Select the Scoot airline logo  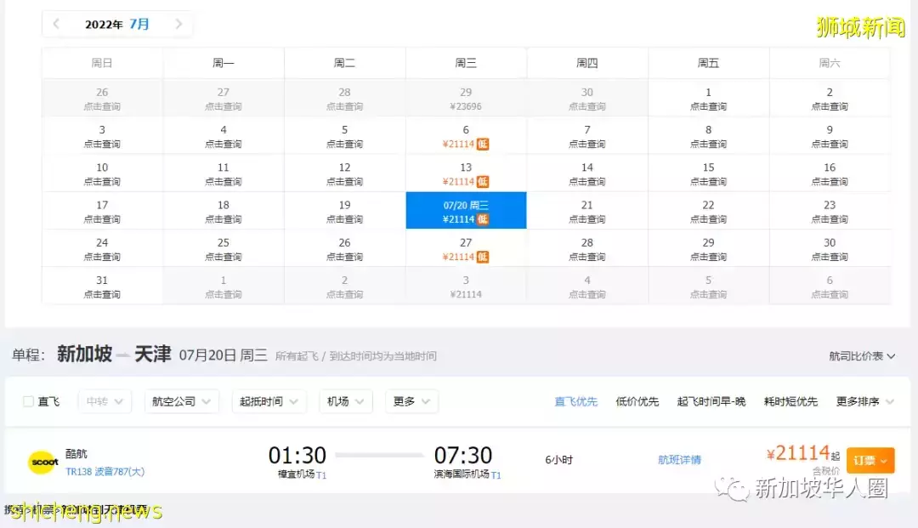click(42, 462)
